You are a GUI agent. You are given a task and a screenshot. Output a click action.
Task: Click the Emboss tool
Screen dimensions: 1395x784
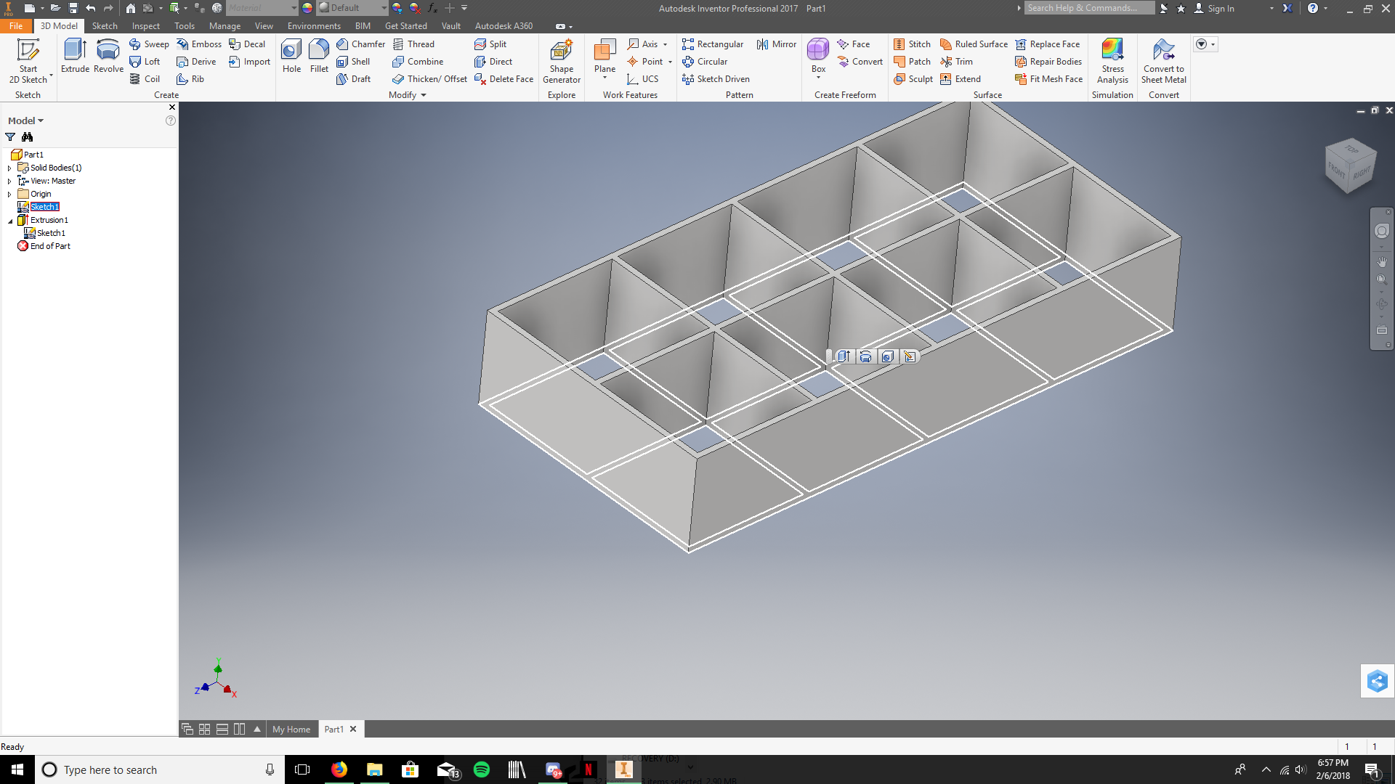point(199,44)
